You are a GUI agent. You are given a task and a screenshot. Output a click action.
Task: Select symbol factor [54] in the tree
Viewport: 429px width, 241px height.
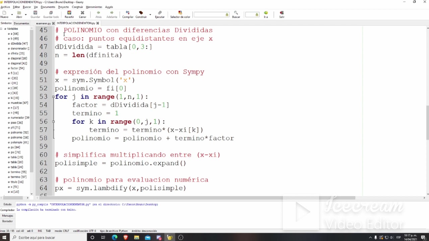tap(17, 68)
